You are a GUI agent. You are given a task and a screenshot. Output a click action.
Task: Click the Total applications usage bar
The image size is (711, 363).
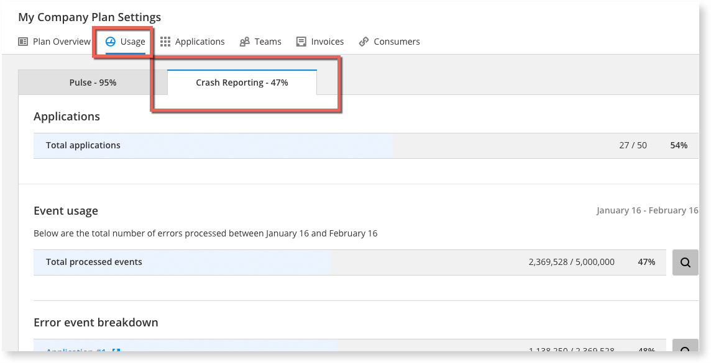(213, 146)
